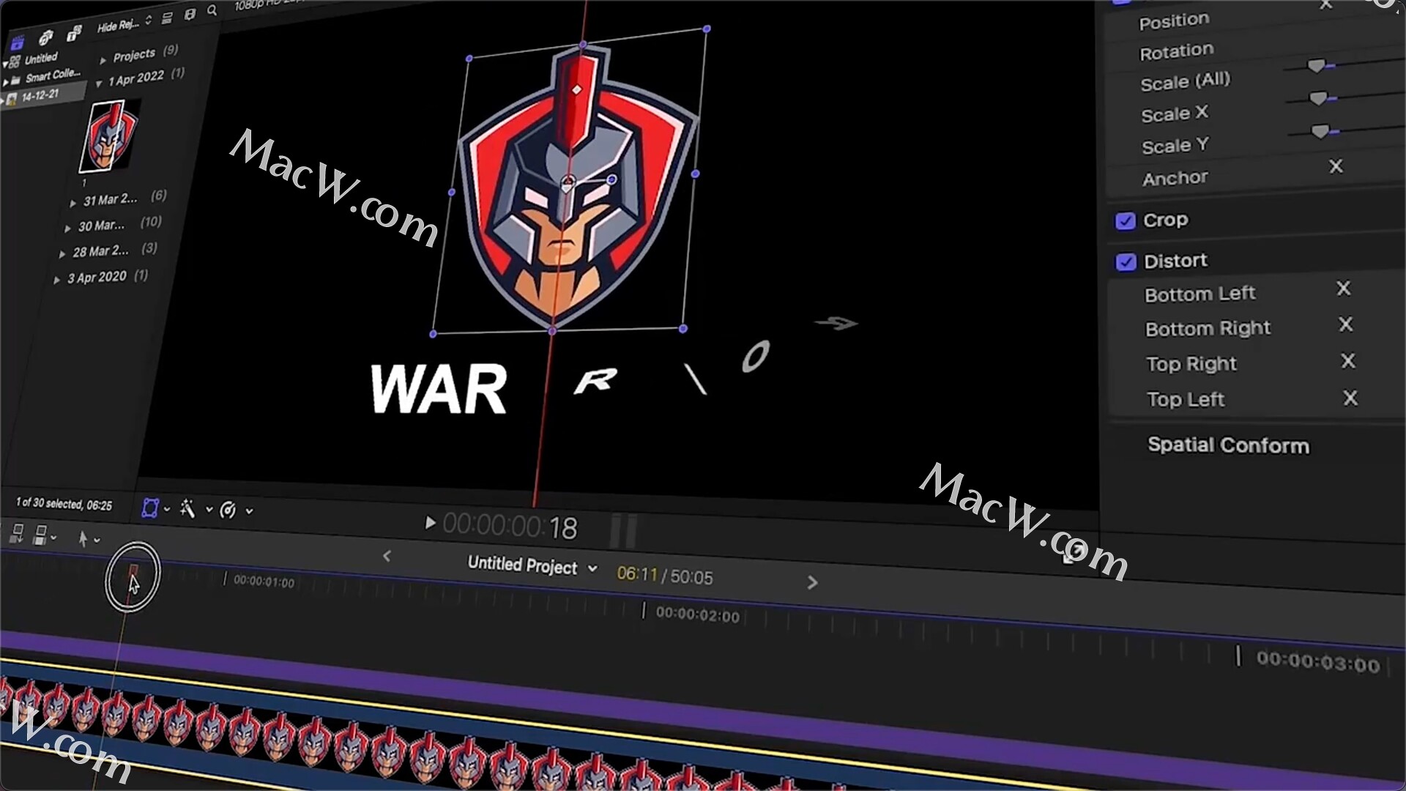Toggle the Distort checkbox

point(1126,261)
